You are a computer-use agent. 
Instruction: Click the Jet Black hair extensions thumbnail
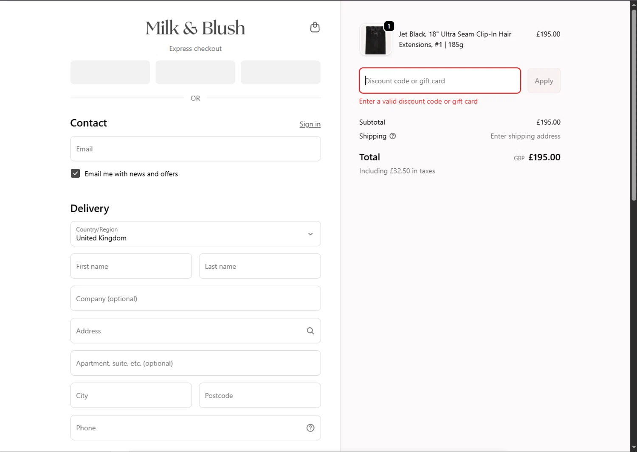tap(375, 39)
